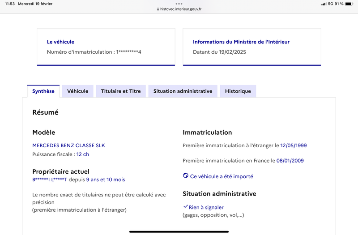Click the Datant du 19/02/2025 text
Screen dimensions: 358x235
[x=219, y=52]
